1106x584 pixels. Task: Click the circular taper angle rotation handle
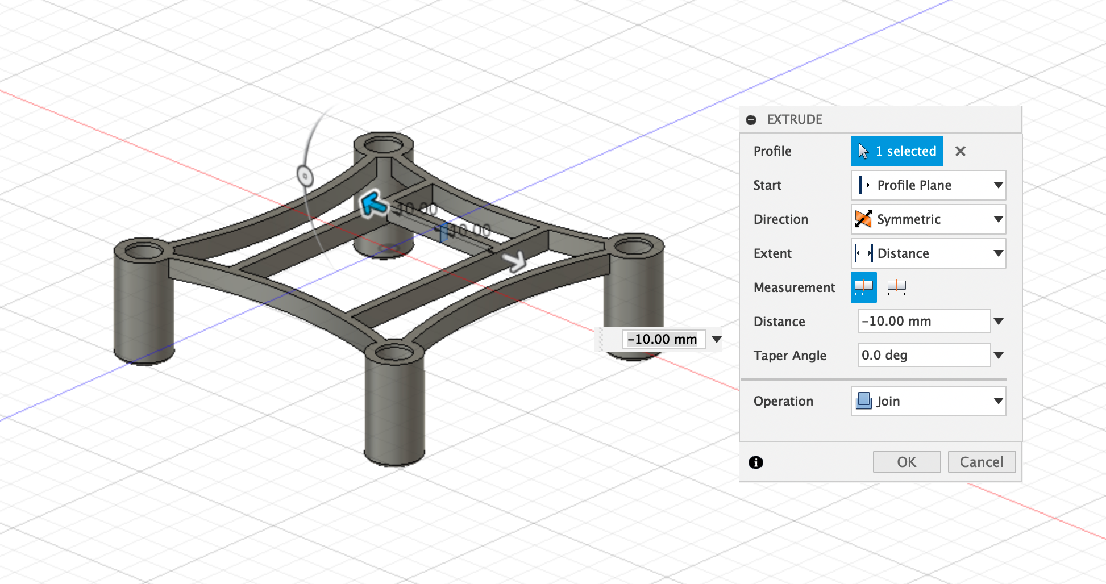[305, 176]
